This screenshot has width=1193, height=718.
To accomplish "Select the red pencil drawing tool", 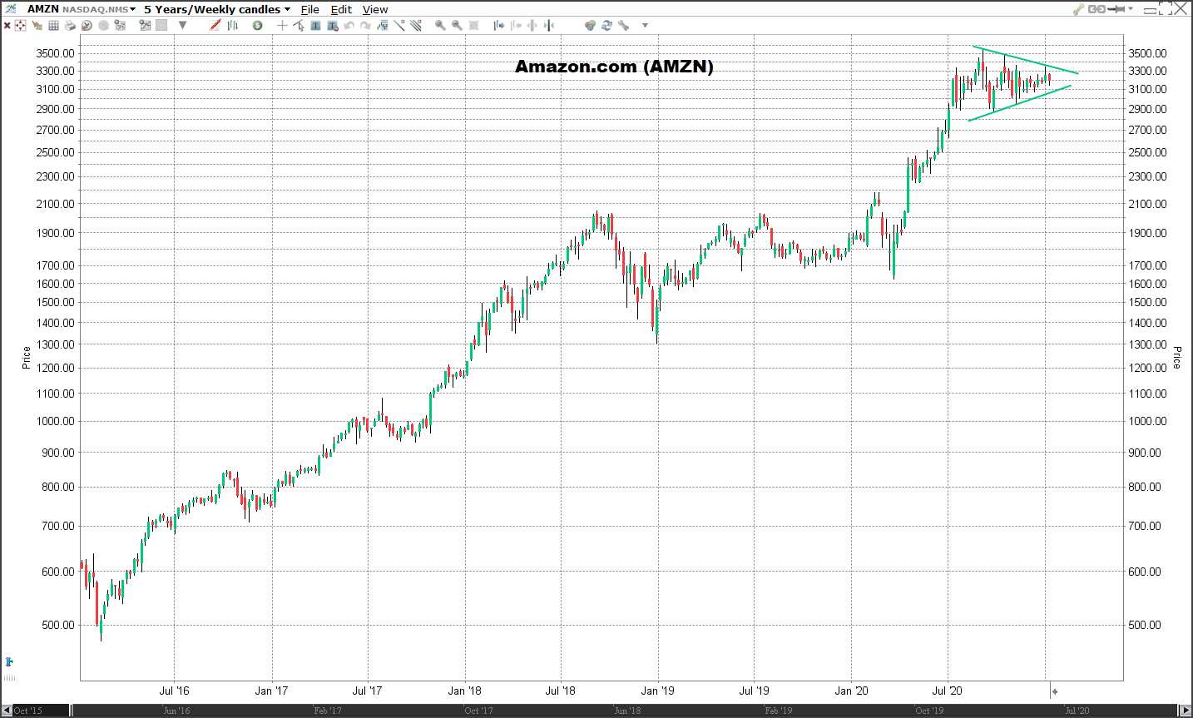I will [215, 25].
